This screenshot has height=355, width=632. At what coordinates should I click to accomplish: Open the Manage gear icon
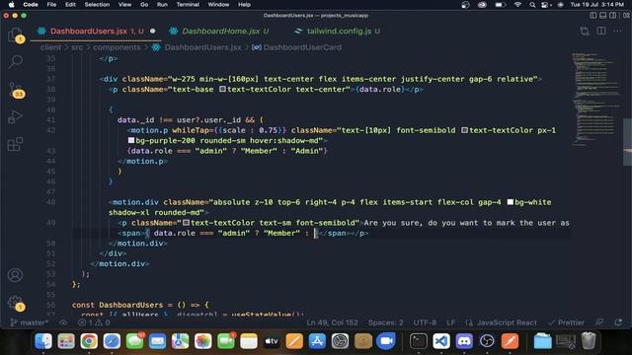(16, 303)
